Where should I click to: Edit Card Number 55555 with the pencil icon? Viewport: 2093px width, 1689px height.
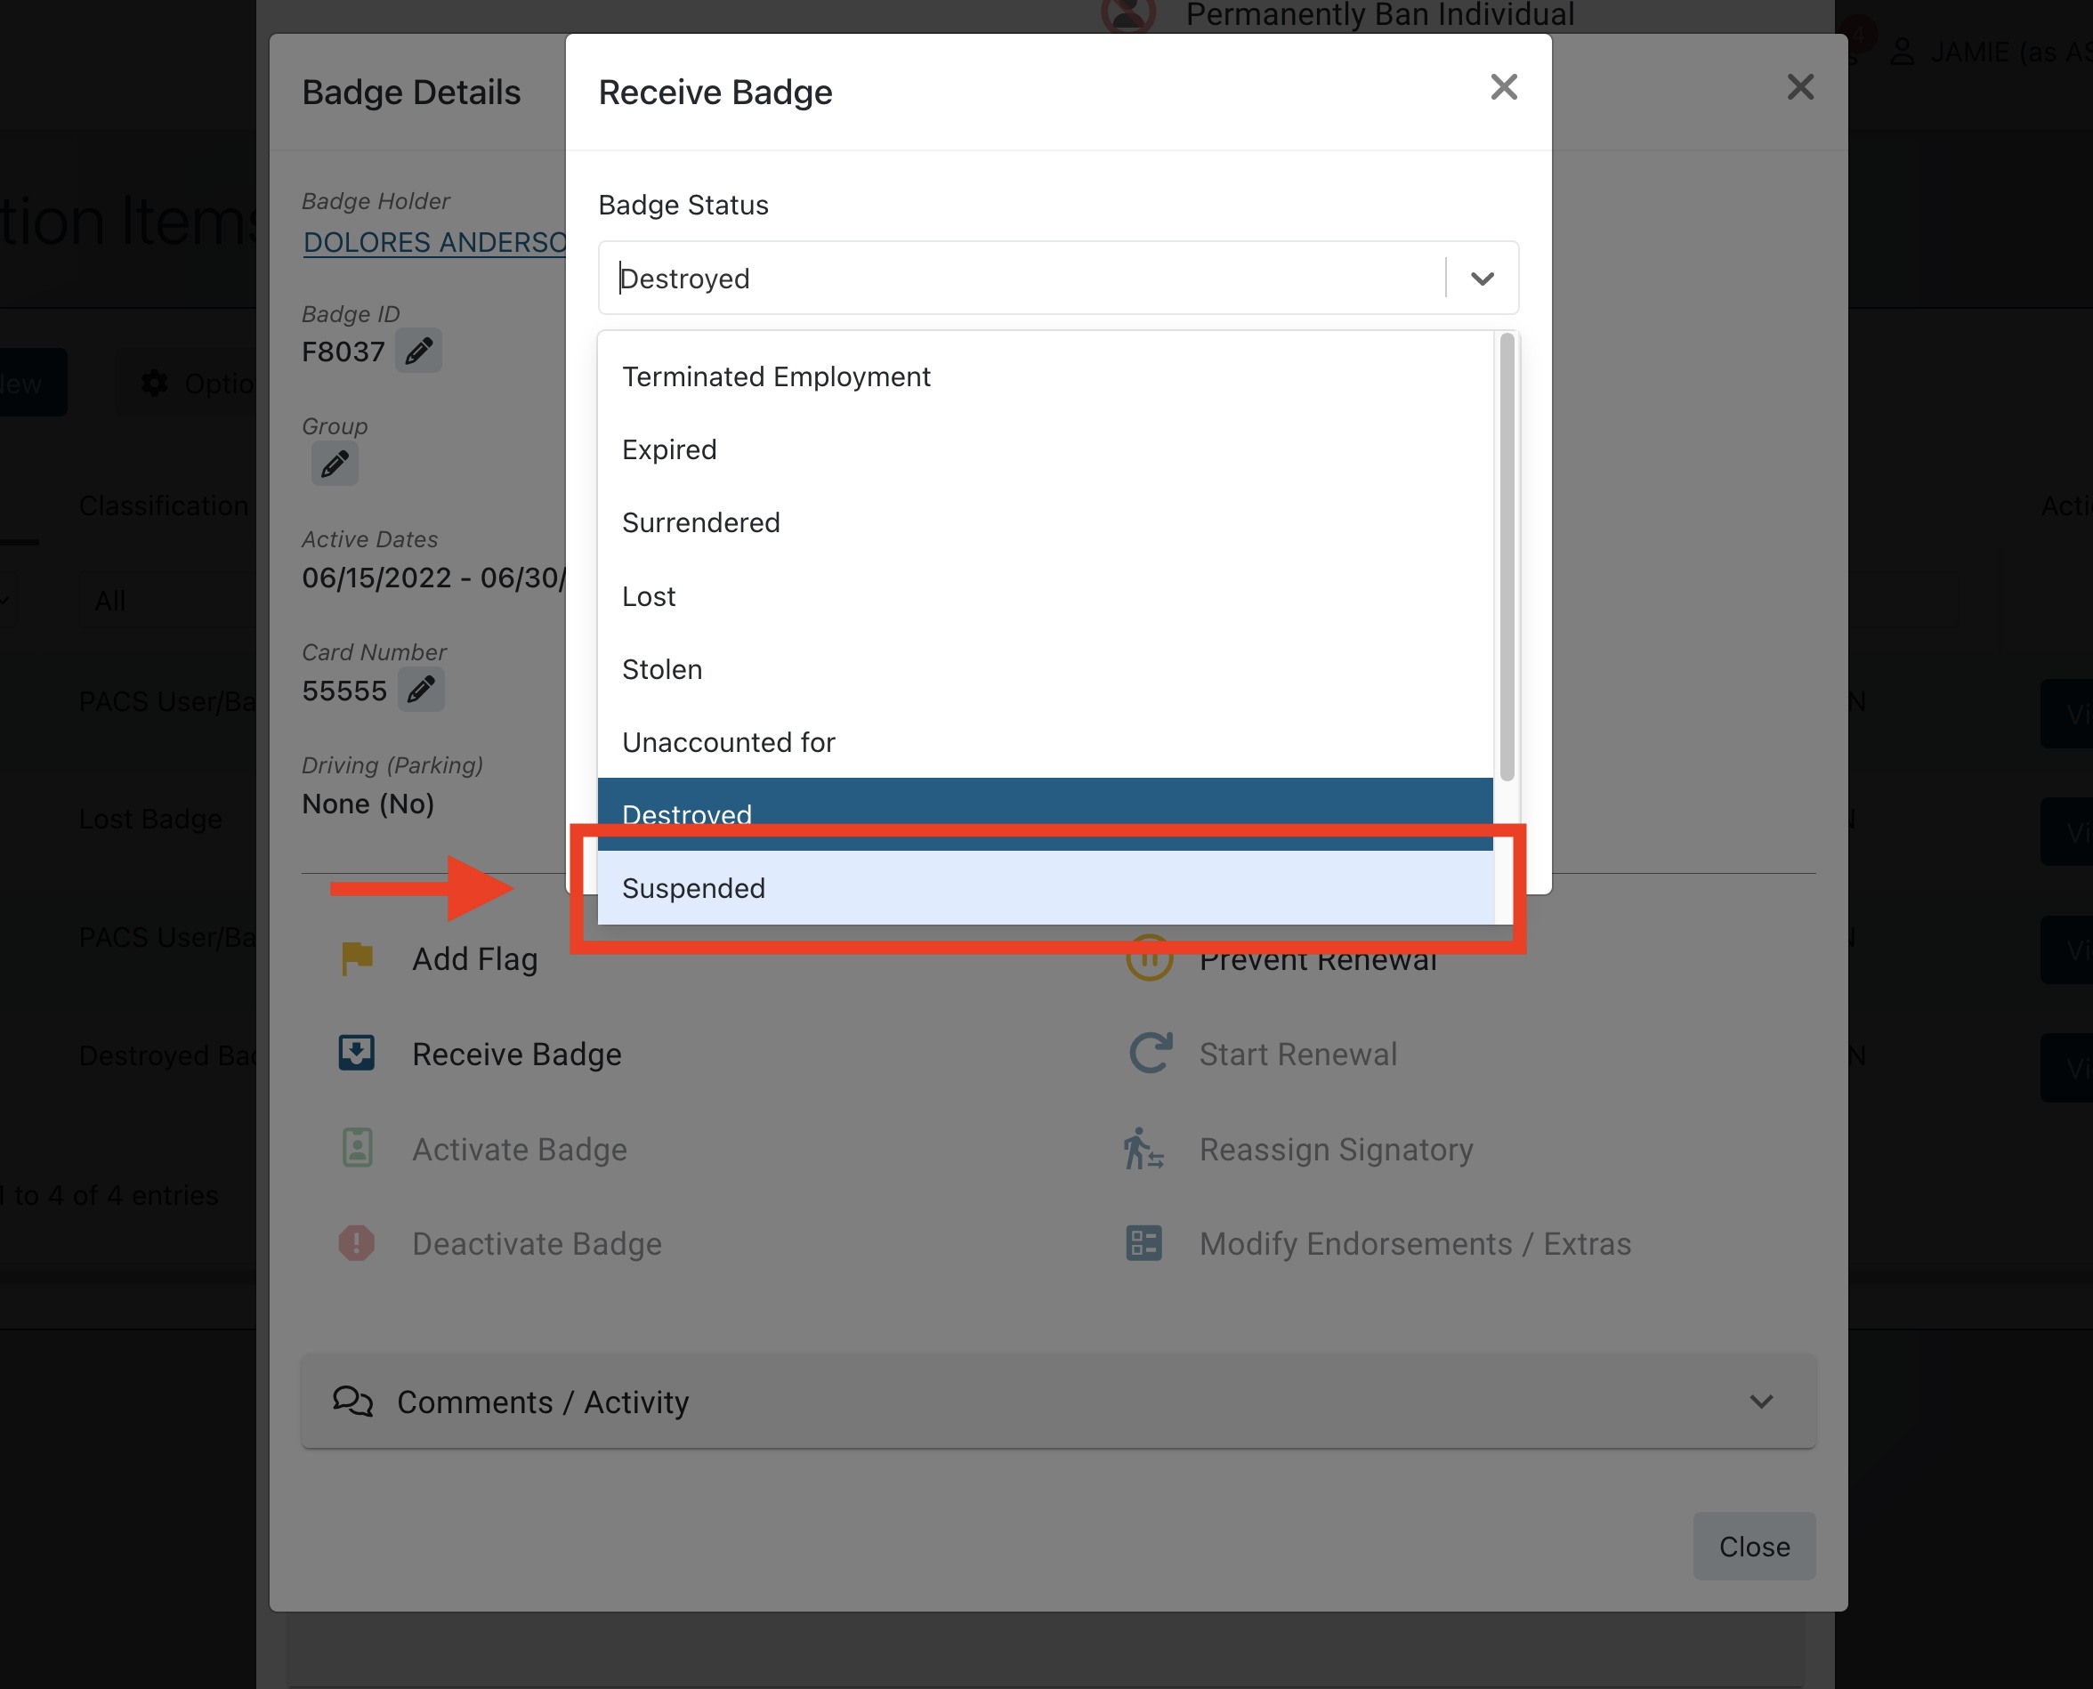pos(420,690)
